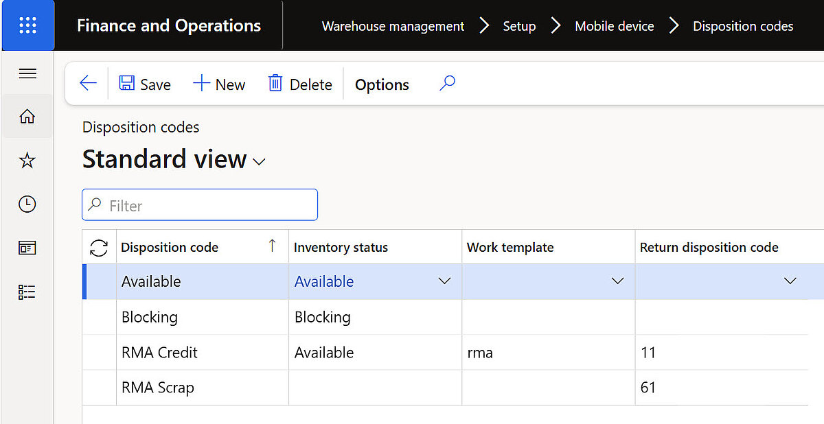
Task: Open the search magnifier in the toolbar
Action: (447, 83)
